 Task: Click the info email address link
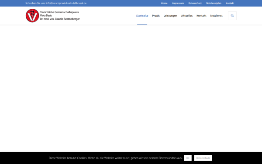(x=66, y=3)
